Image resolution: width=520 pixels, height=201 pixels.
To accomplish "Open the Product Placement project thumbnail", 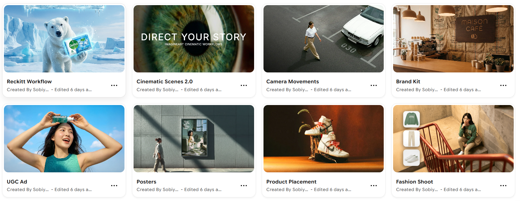I will pos(323,139).
